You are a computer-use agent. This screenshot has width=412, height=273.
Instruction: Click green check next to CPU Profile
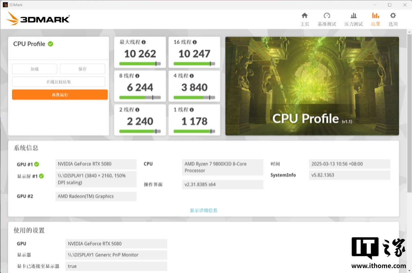coord(50,44)
